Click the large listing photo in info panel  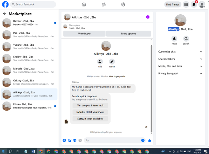(x=180, y=20)
